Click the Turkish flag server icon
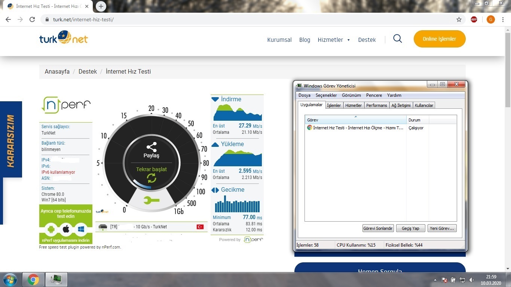 click(x=200, y=227)
